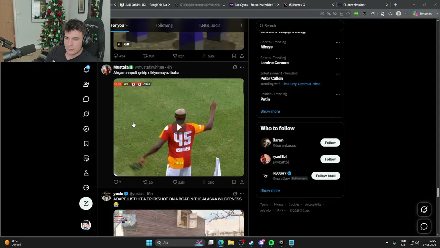
Task: Switch to the Fabrizio Romano browser tab
Action: point(200,5)
